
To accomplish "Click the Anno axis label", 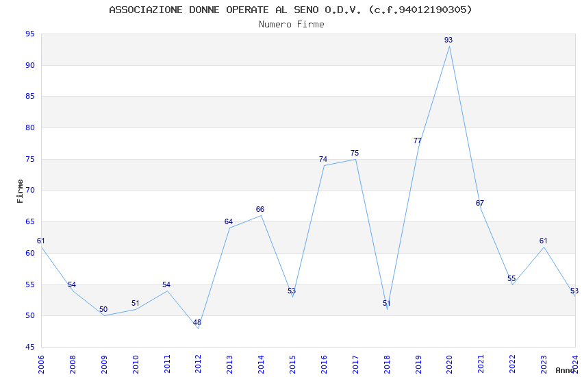I will point(565,370).
